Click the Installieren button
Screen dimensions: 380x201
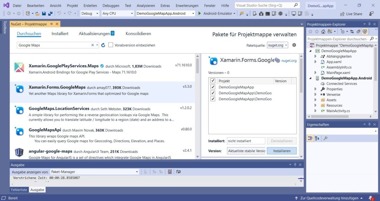(x=281, y=151)
